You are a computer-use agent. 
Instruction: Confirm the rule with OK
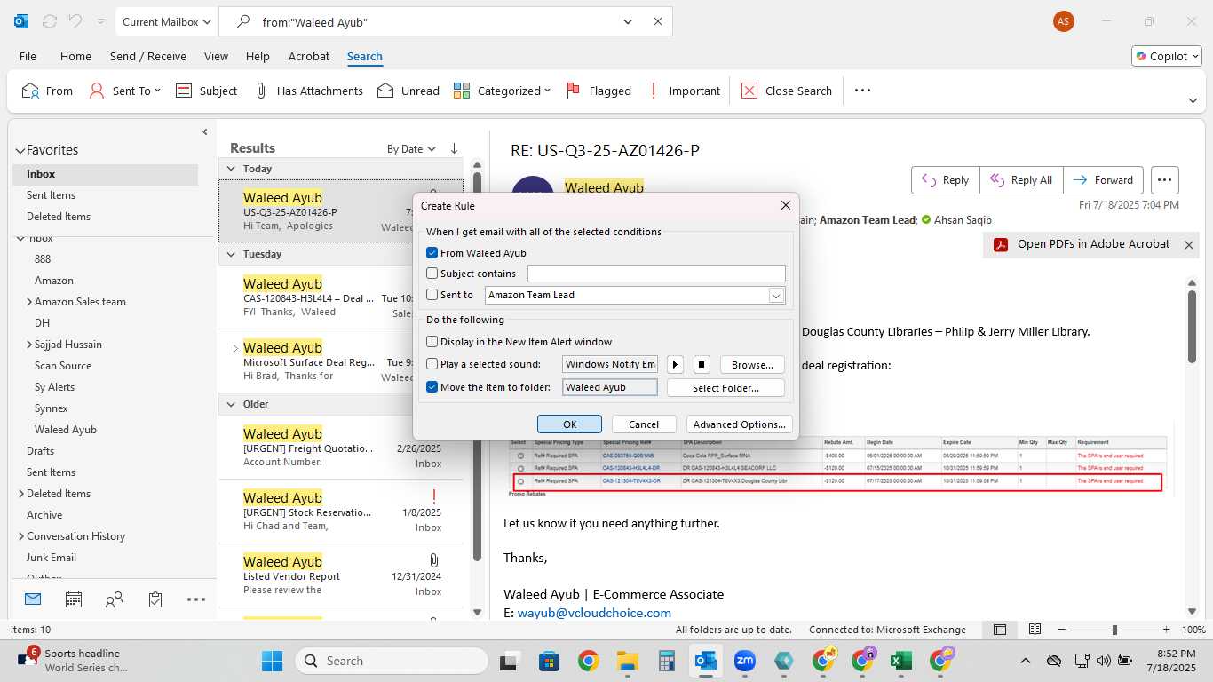(569, 424)
